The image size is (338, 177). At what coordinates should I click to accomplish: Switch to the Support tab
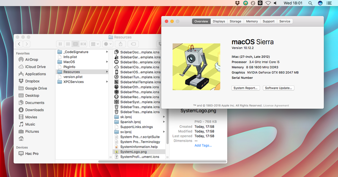pyautogui.click(x=268, y=21)
